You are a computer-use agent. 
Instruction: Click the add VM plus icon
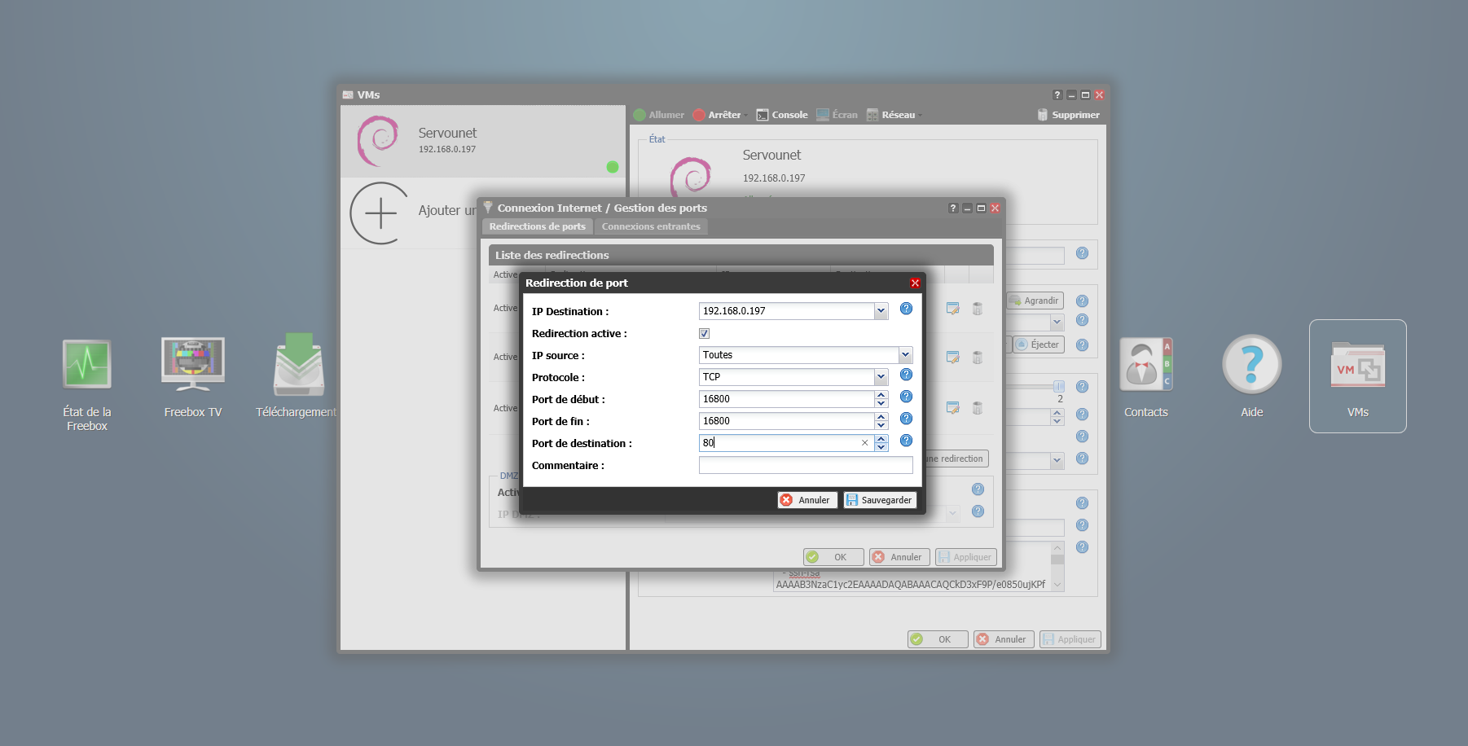(380, 213)
